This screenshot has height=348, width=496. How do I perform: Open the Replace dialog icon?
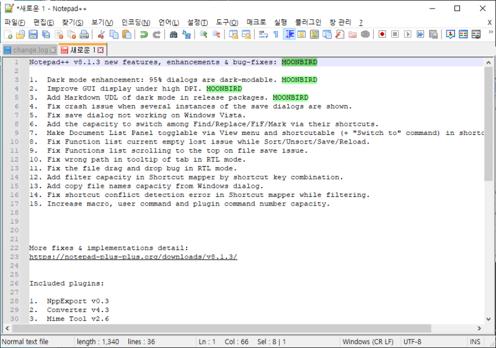[187, 35]
